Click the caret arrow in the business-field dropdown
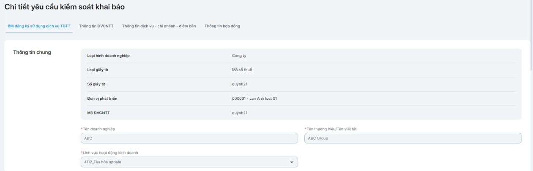 point(291,162)
